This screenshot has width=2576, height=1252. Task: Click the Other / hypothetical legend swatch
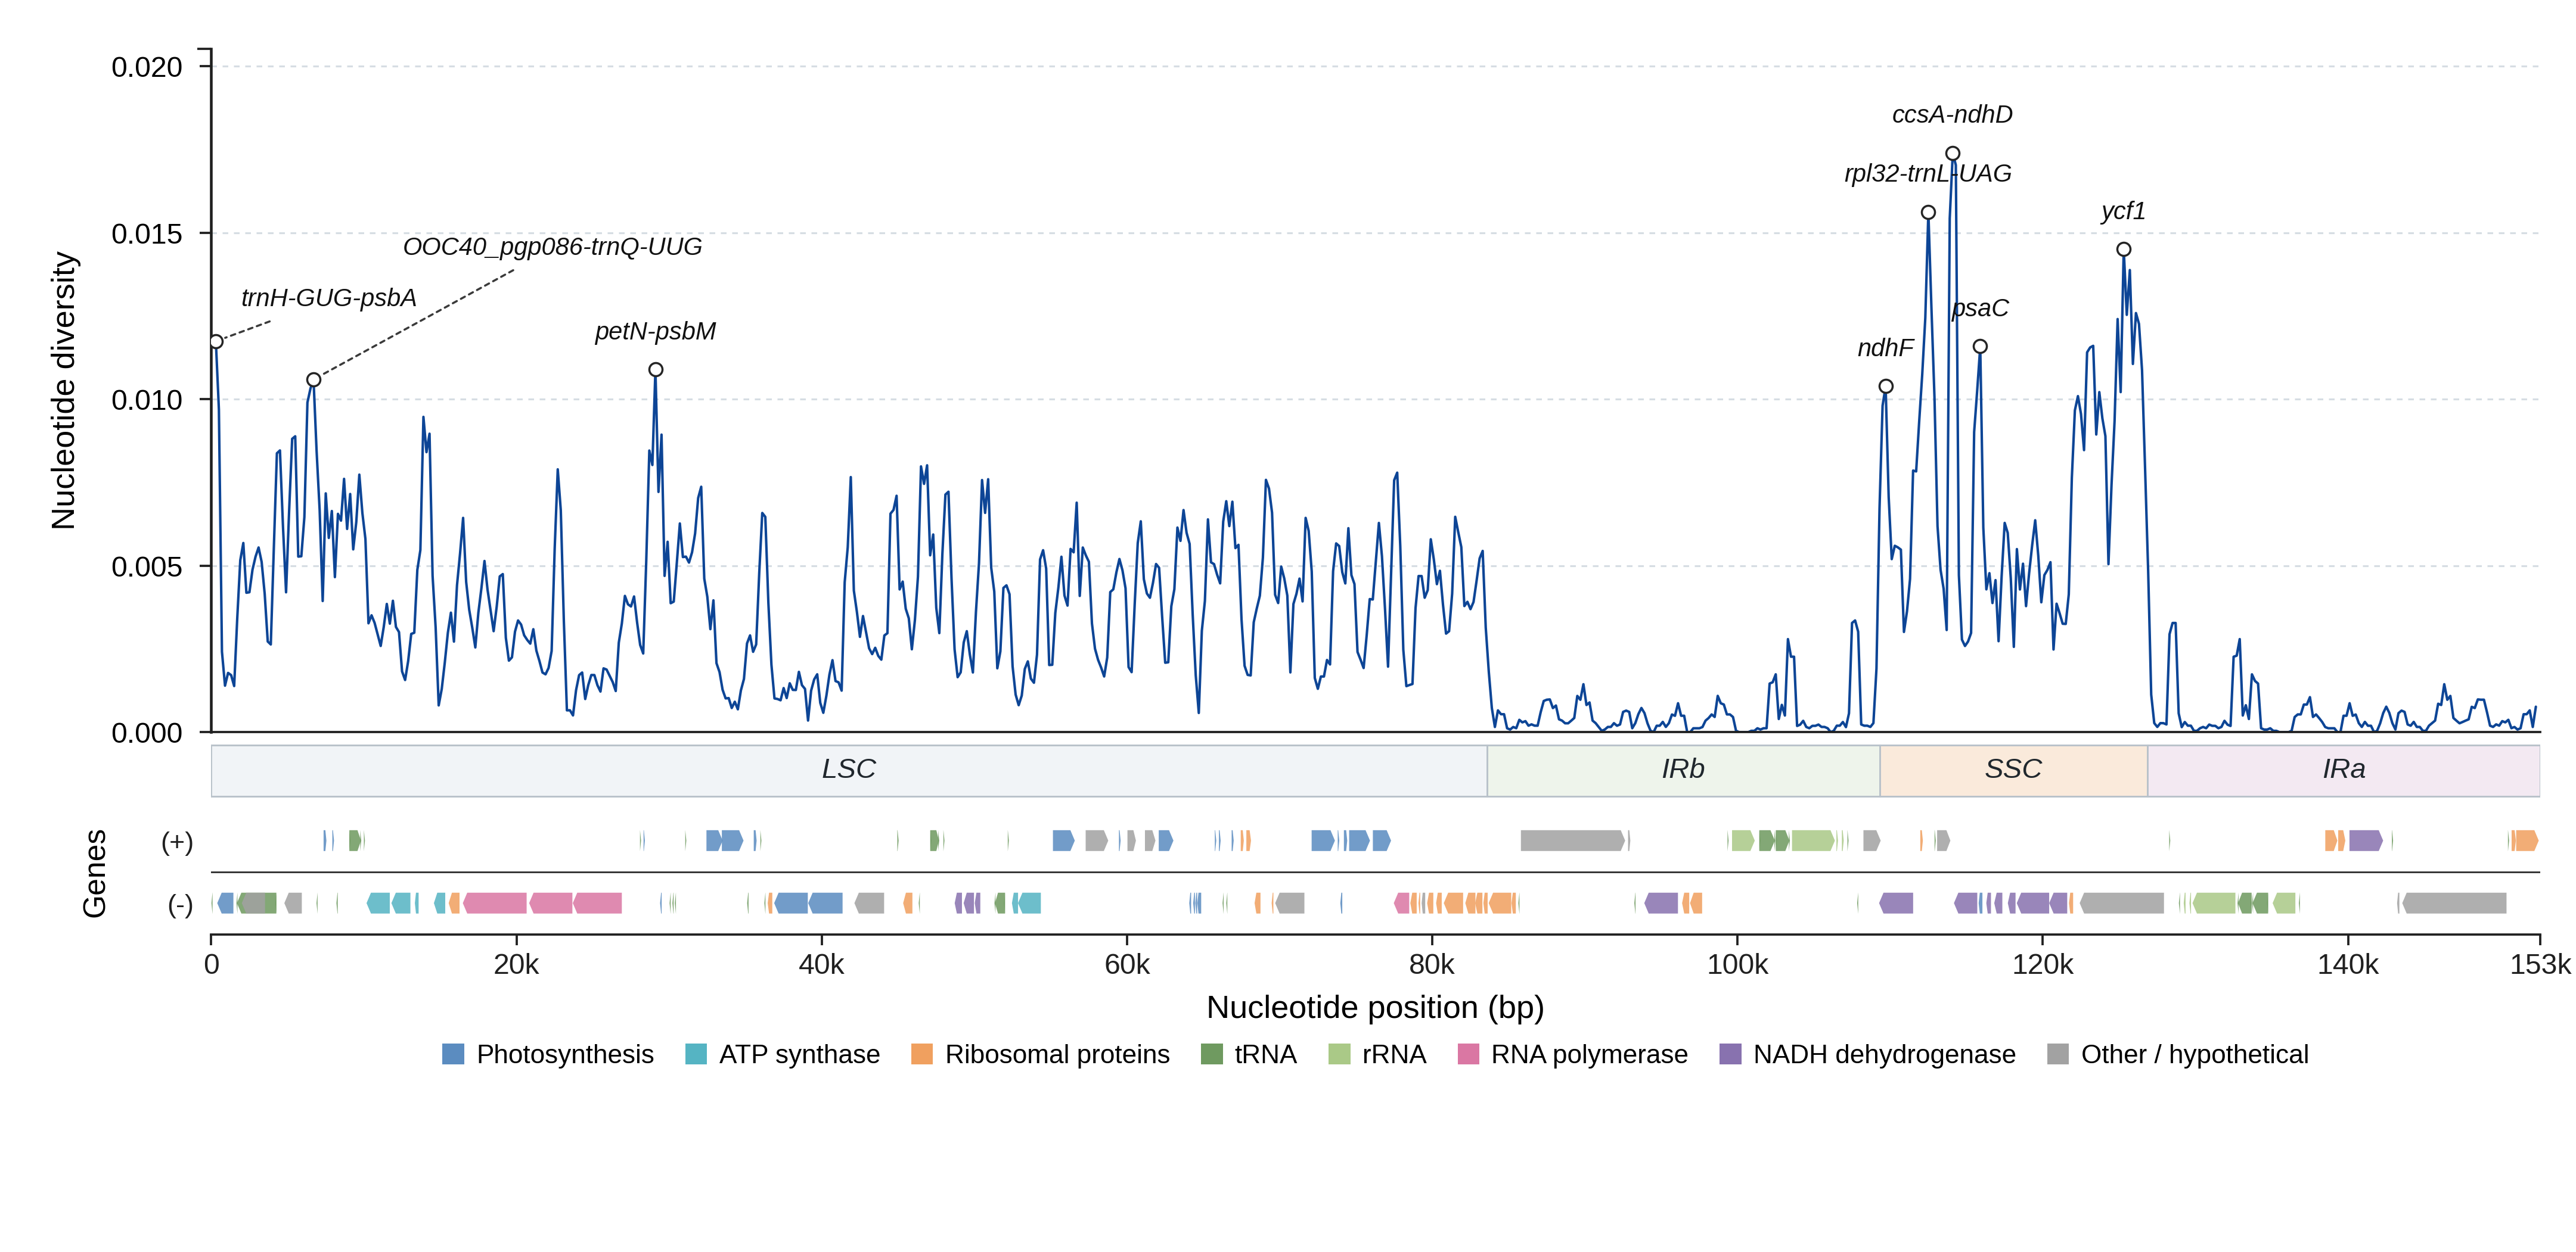coord(2058,1054)
